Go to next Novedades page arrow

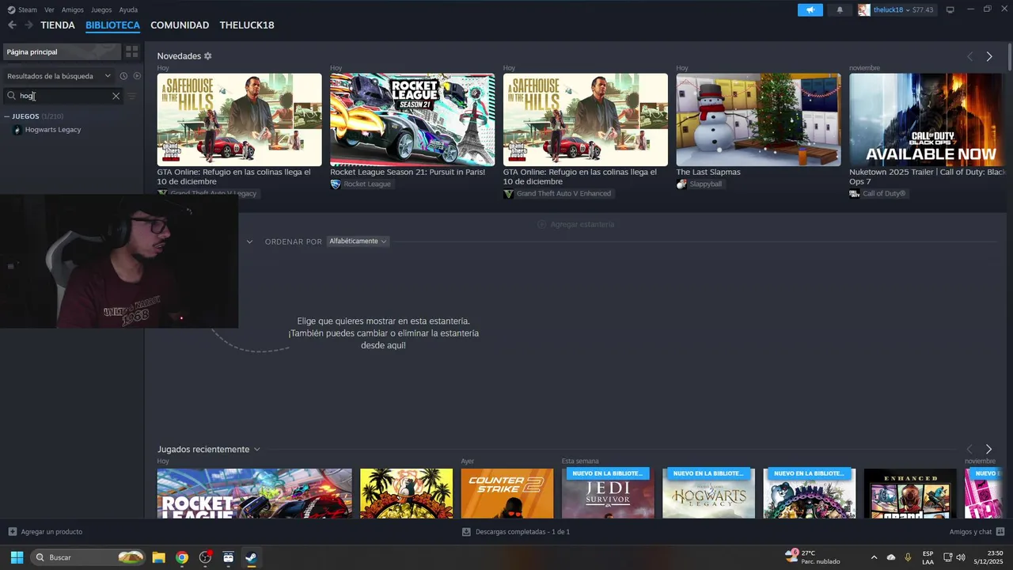coord(989,56)
